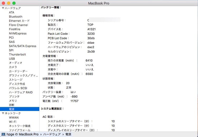Open the 診断 sidebar item

(12, 105)
